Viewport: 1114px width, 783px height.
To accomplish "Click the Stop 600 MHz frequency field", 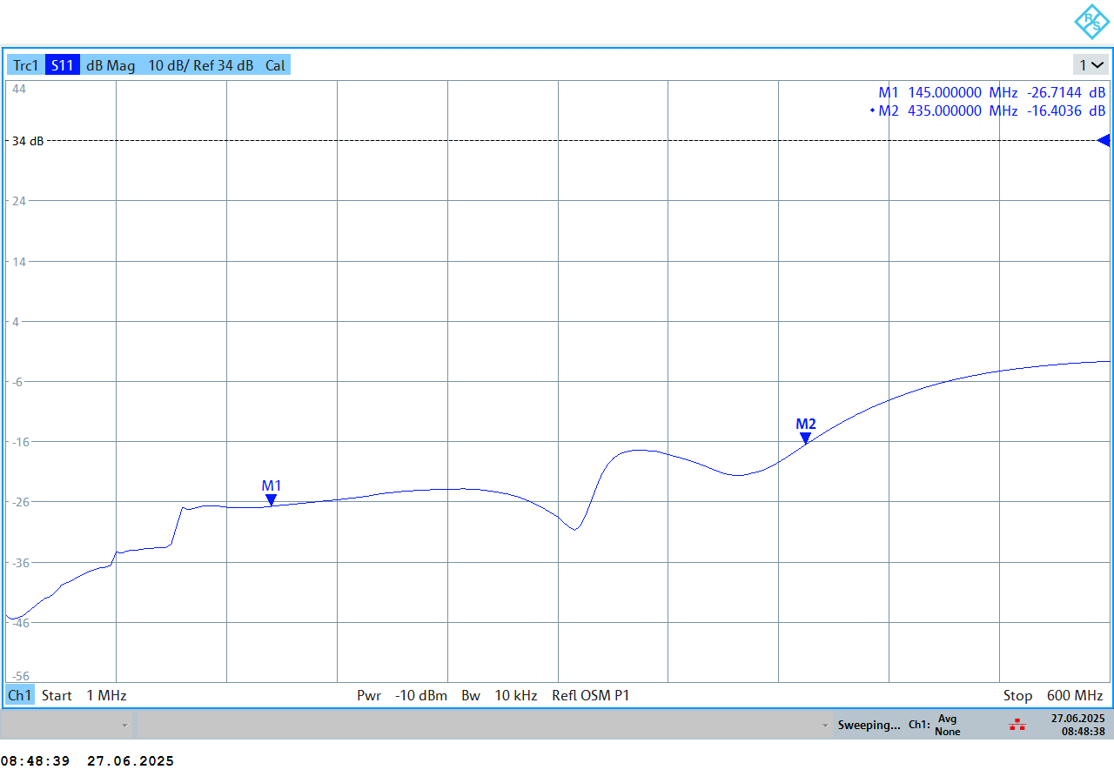I will click(1053, 696).
